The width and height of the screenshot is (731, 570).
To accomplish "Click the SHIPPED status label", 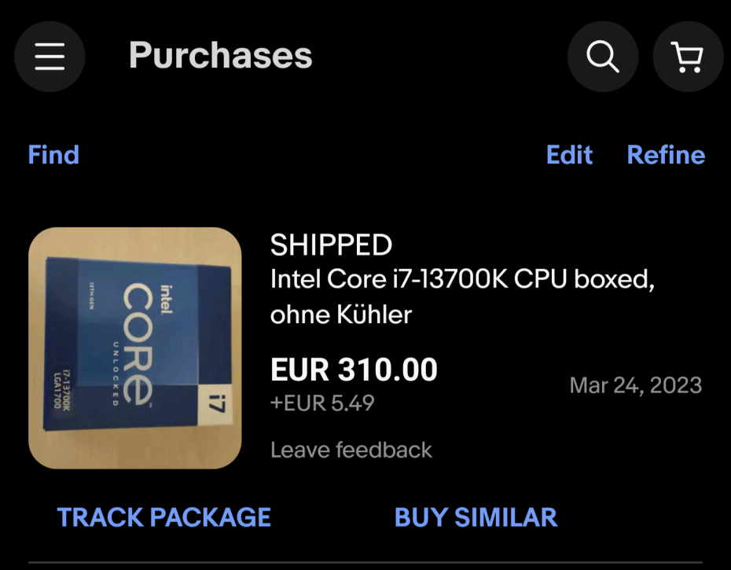I will (331, 245).
